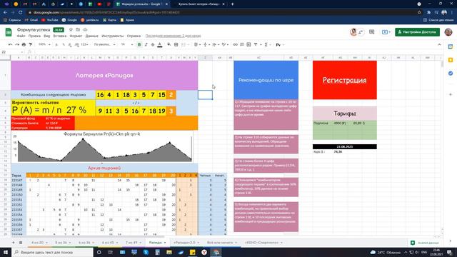Switch to the 6 из 45 sheet tab

coord(110,243)
